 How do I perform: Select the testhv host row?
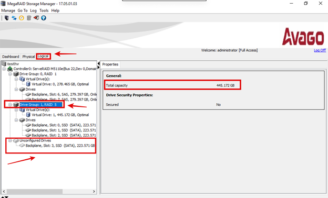[13, 64]
